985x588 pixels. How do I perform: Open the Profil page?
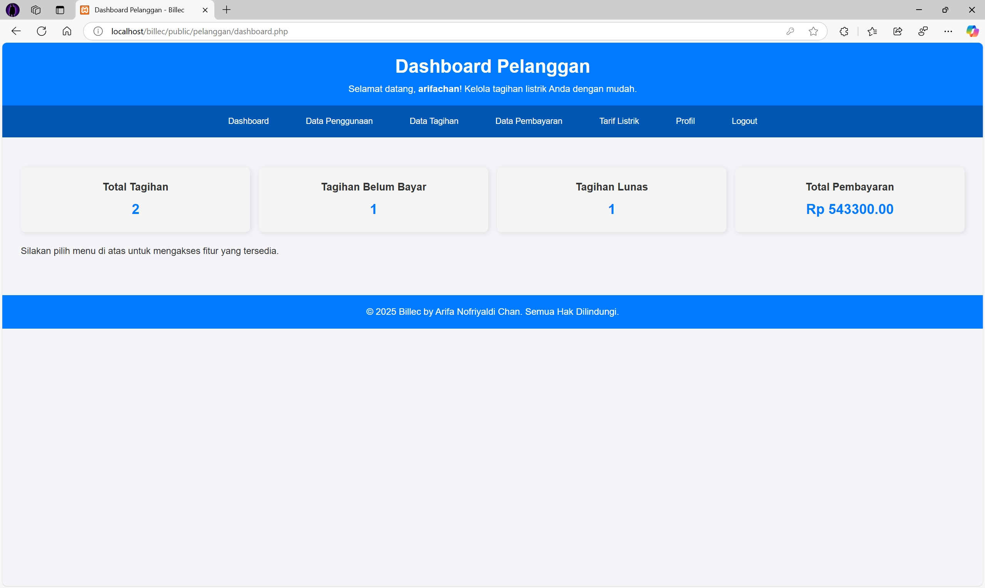tap(685, 121)
